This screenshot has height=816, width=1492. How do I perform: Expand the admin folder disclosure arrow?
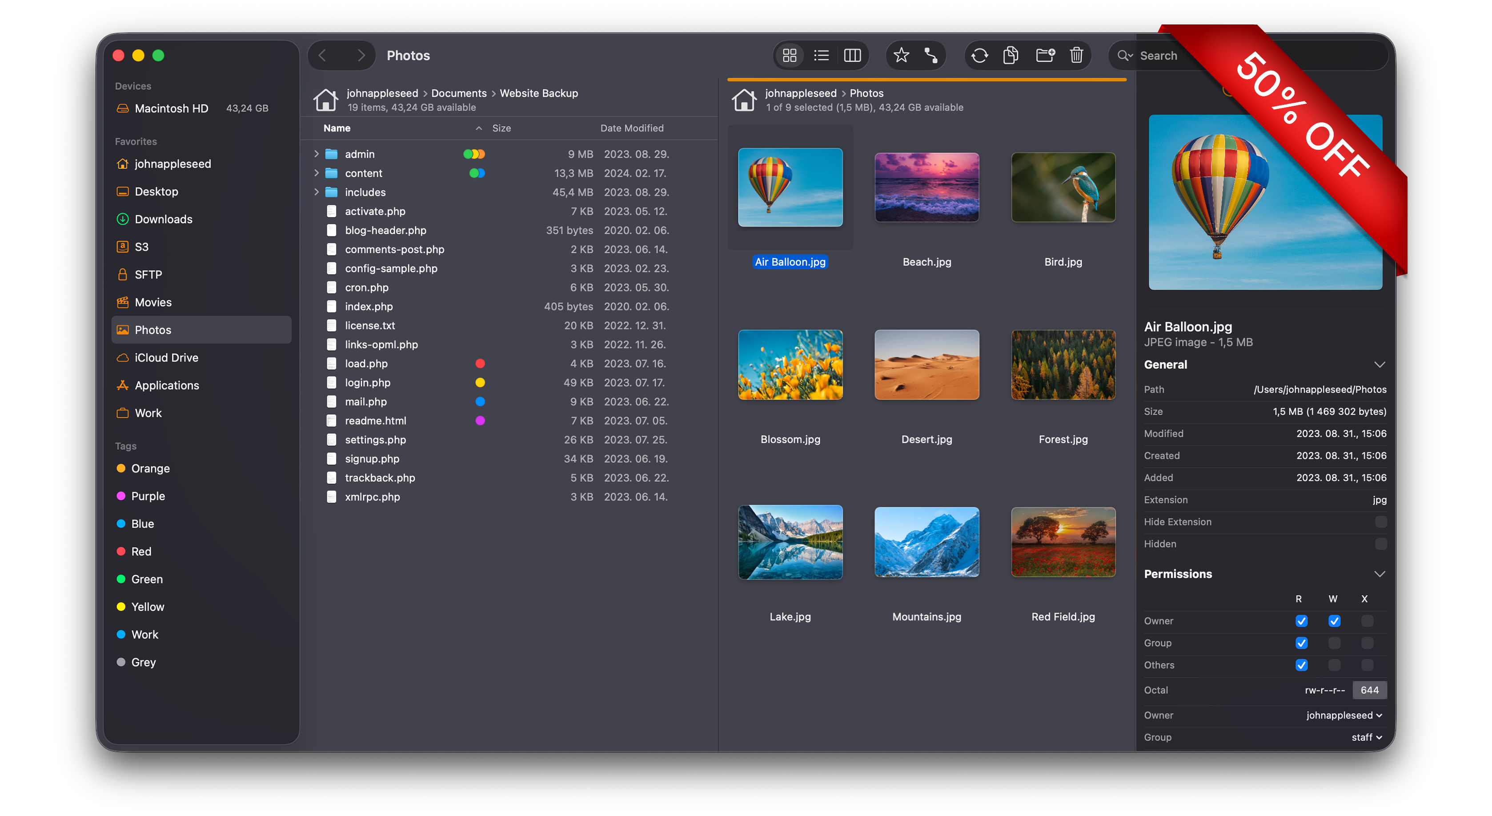[316, 154]
